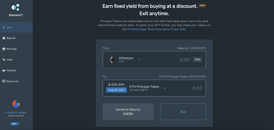Click the Ethereum diamond token icon
Screen dimensions: 274x130
(x=112, y=60)
